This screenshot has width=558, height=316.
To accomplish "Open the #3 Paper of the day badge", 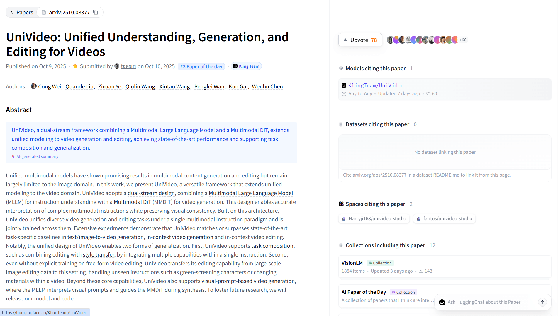I will pos(201,66).
